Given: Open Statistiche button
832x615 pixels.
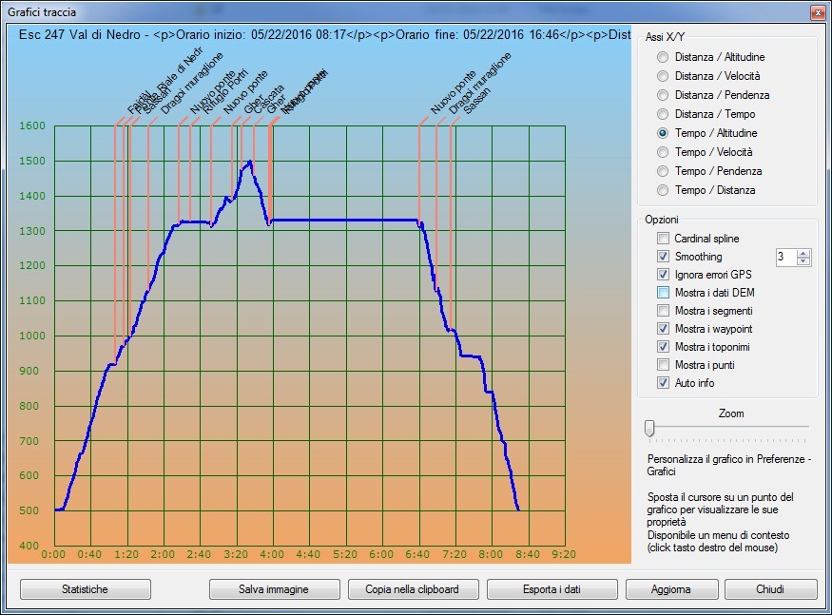Looking at the screenshot, I should coord(86,589).
